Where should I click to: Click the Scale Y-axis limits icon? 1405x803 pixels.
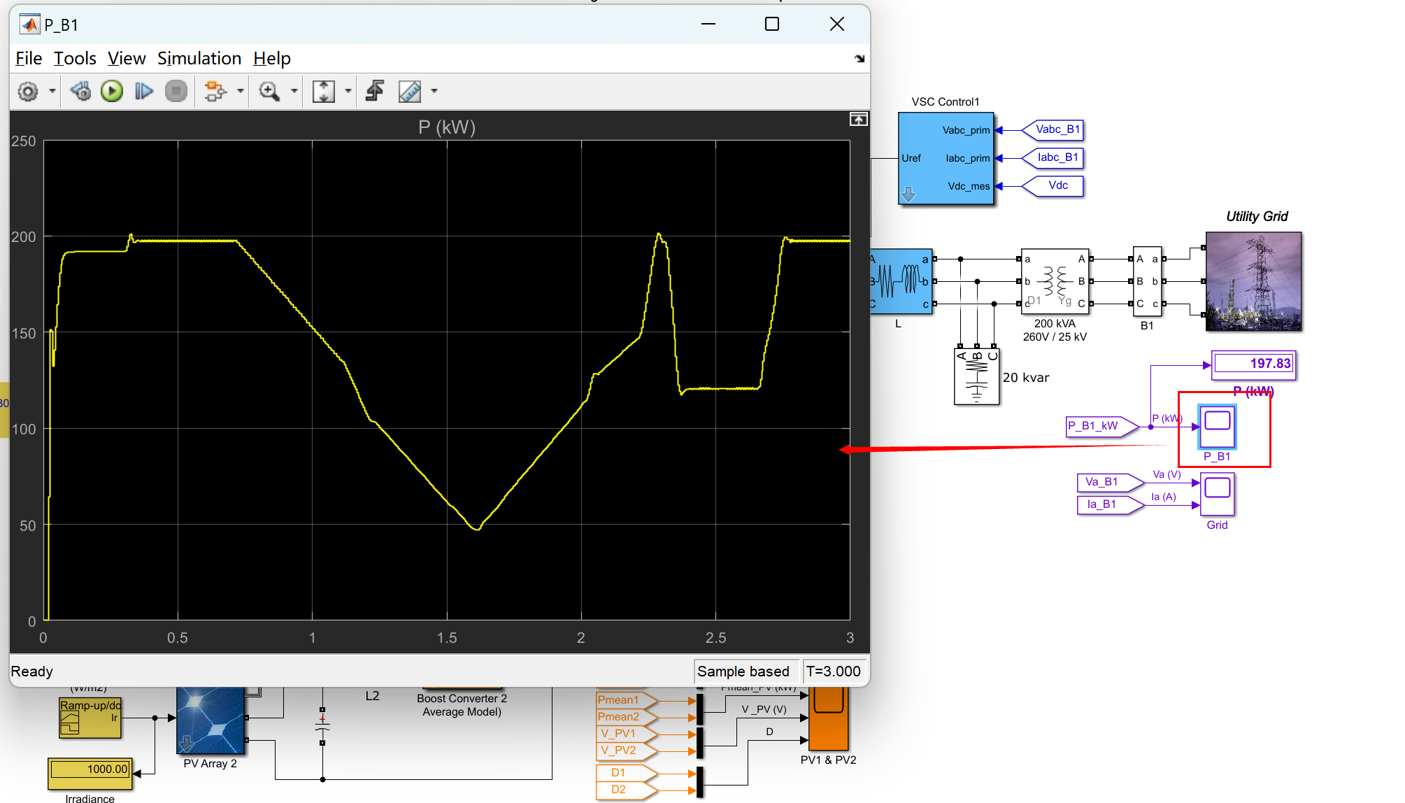(x=324, y=92)
